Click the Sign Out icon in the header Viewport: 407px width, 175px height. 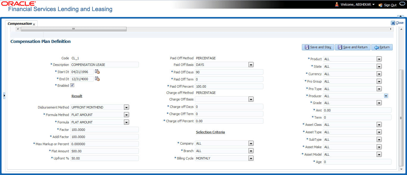pyautogui.click(x=380, y=5)
